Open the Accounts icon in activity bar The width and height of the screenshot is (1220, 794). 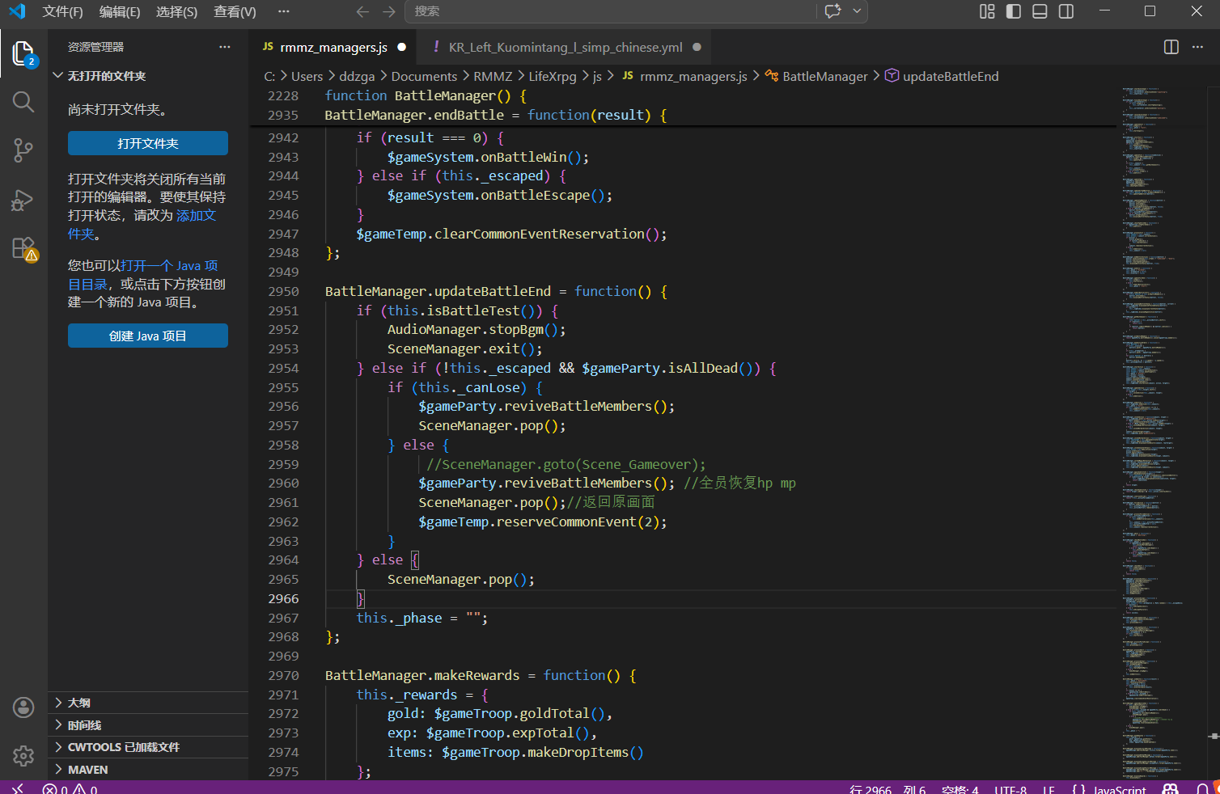(x=23, y=707)
